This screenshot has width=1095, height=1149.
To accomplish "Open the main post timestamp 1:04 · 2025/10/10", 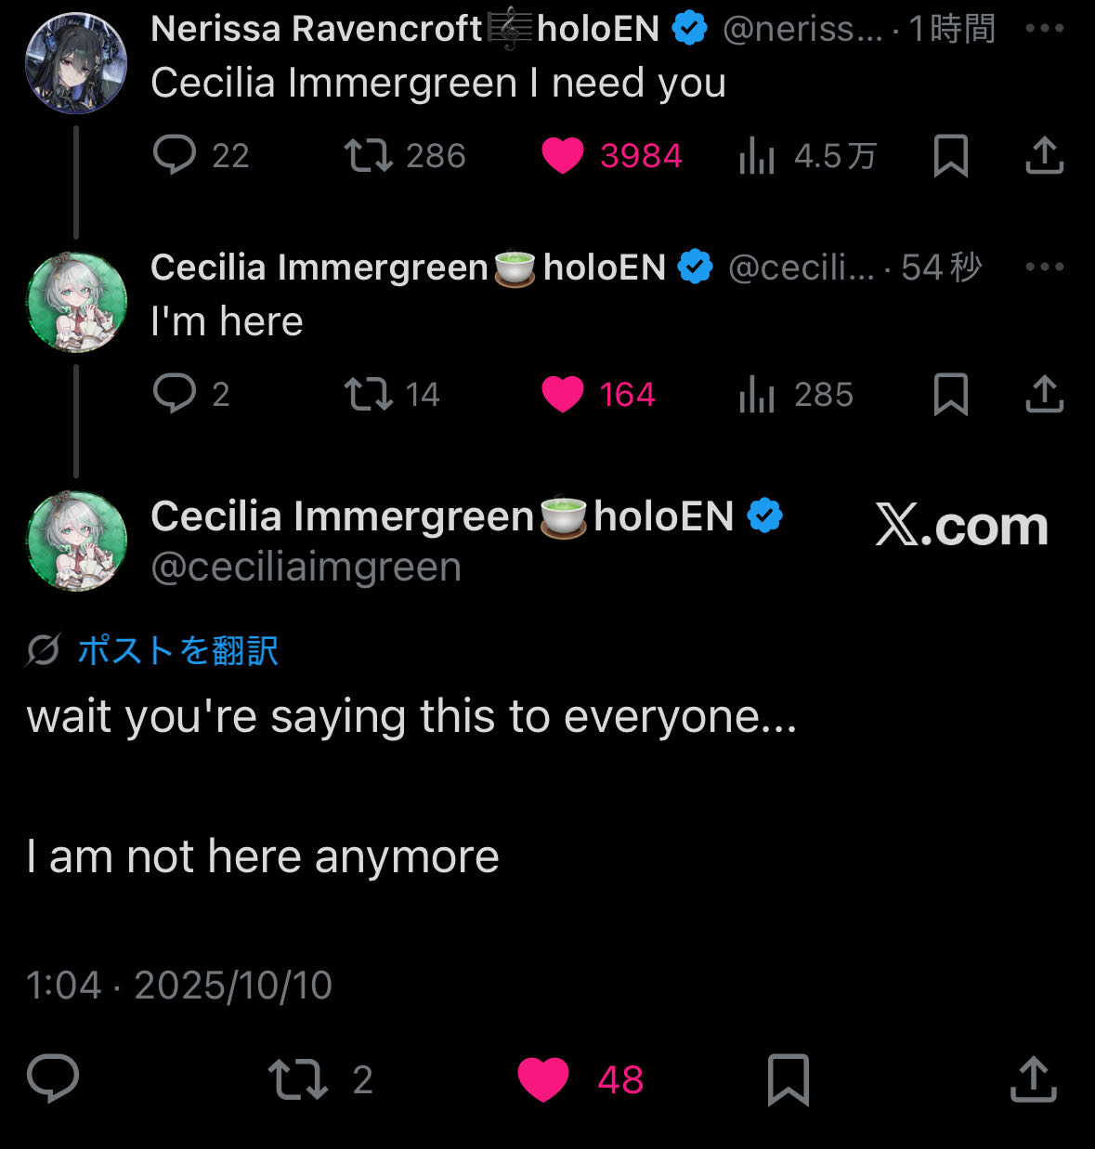I will coord(179,986).
